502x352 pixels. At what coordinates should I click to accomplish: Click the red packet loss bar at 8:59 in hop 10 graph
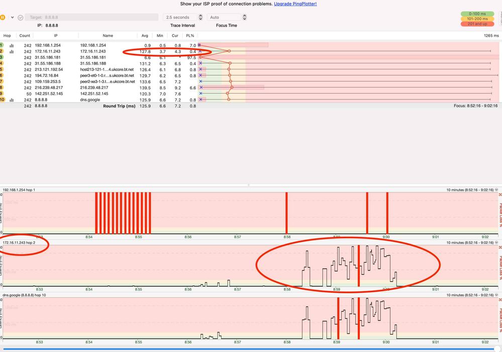tap(338, 318)
